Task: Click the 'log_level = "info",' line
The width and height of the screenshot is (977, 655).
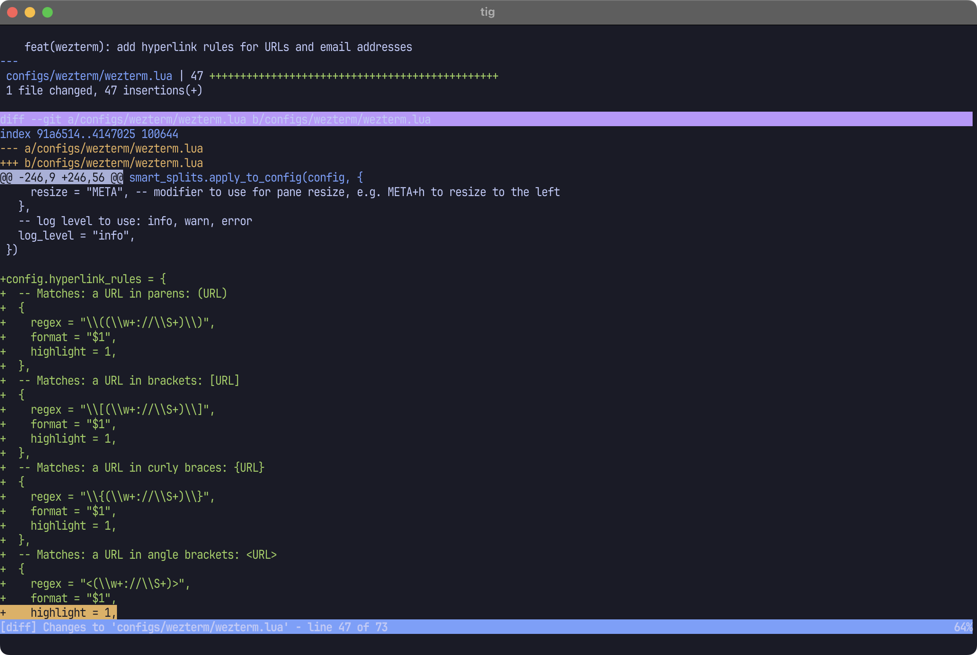Action: coord(77,236)
